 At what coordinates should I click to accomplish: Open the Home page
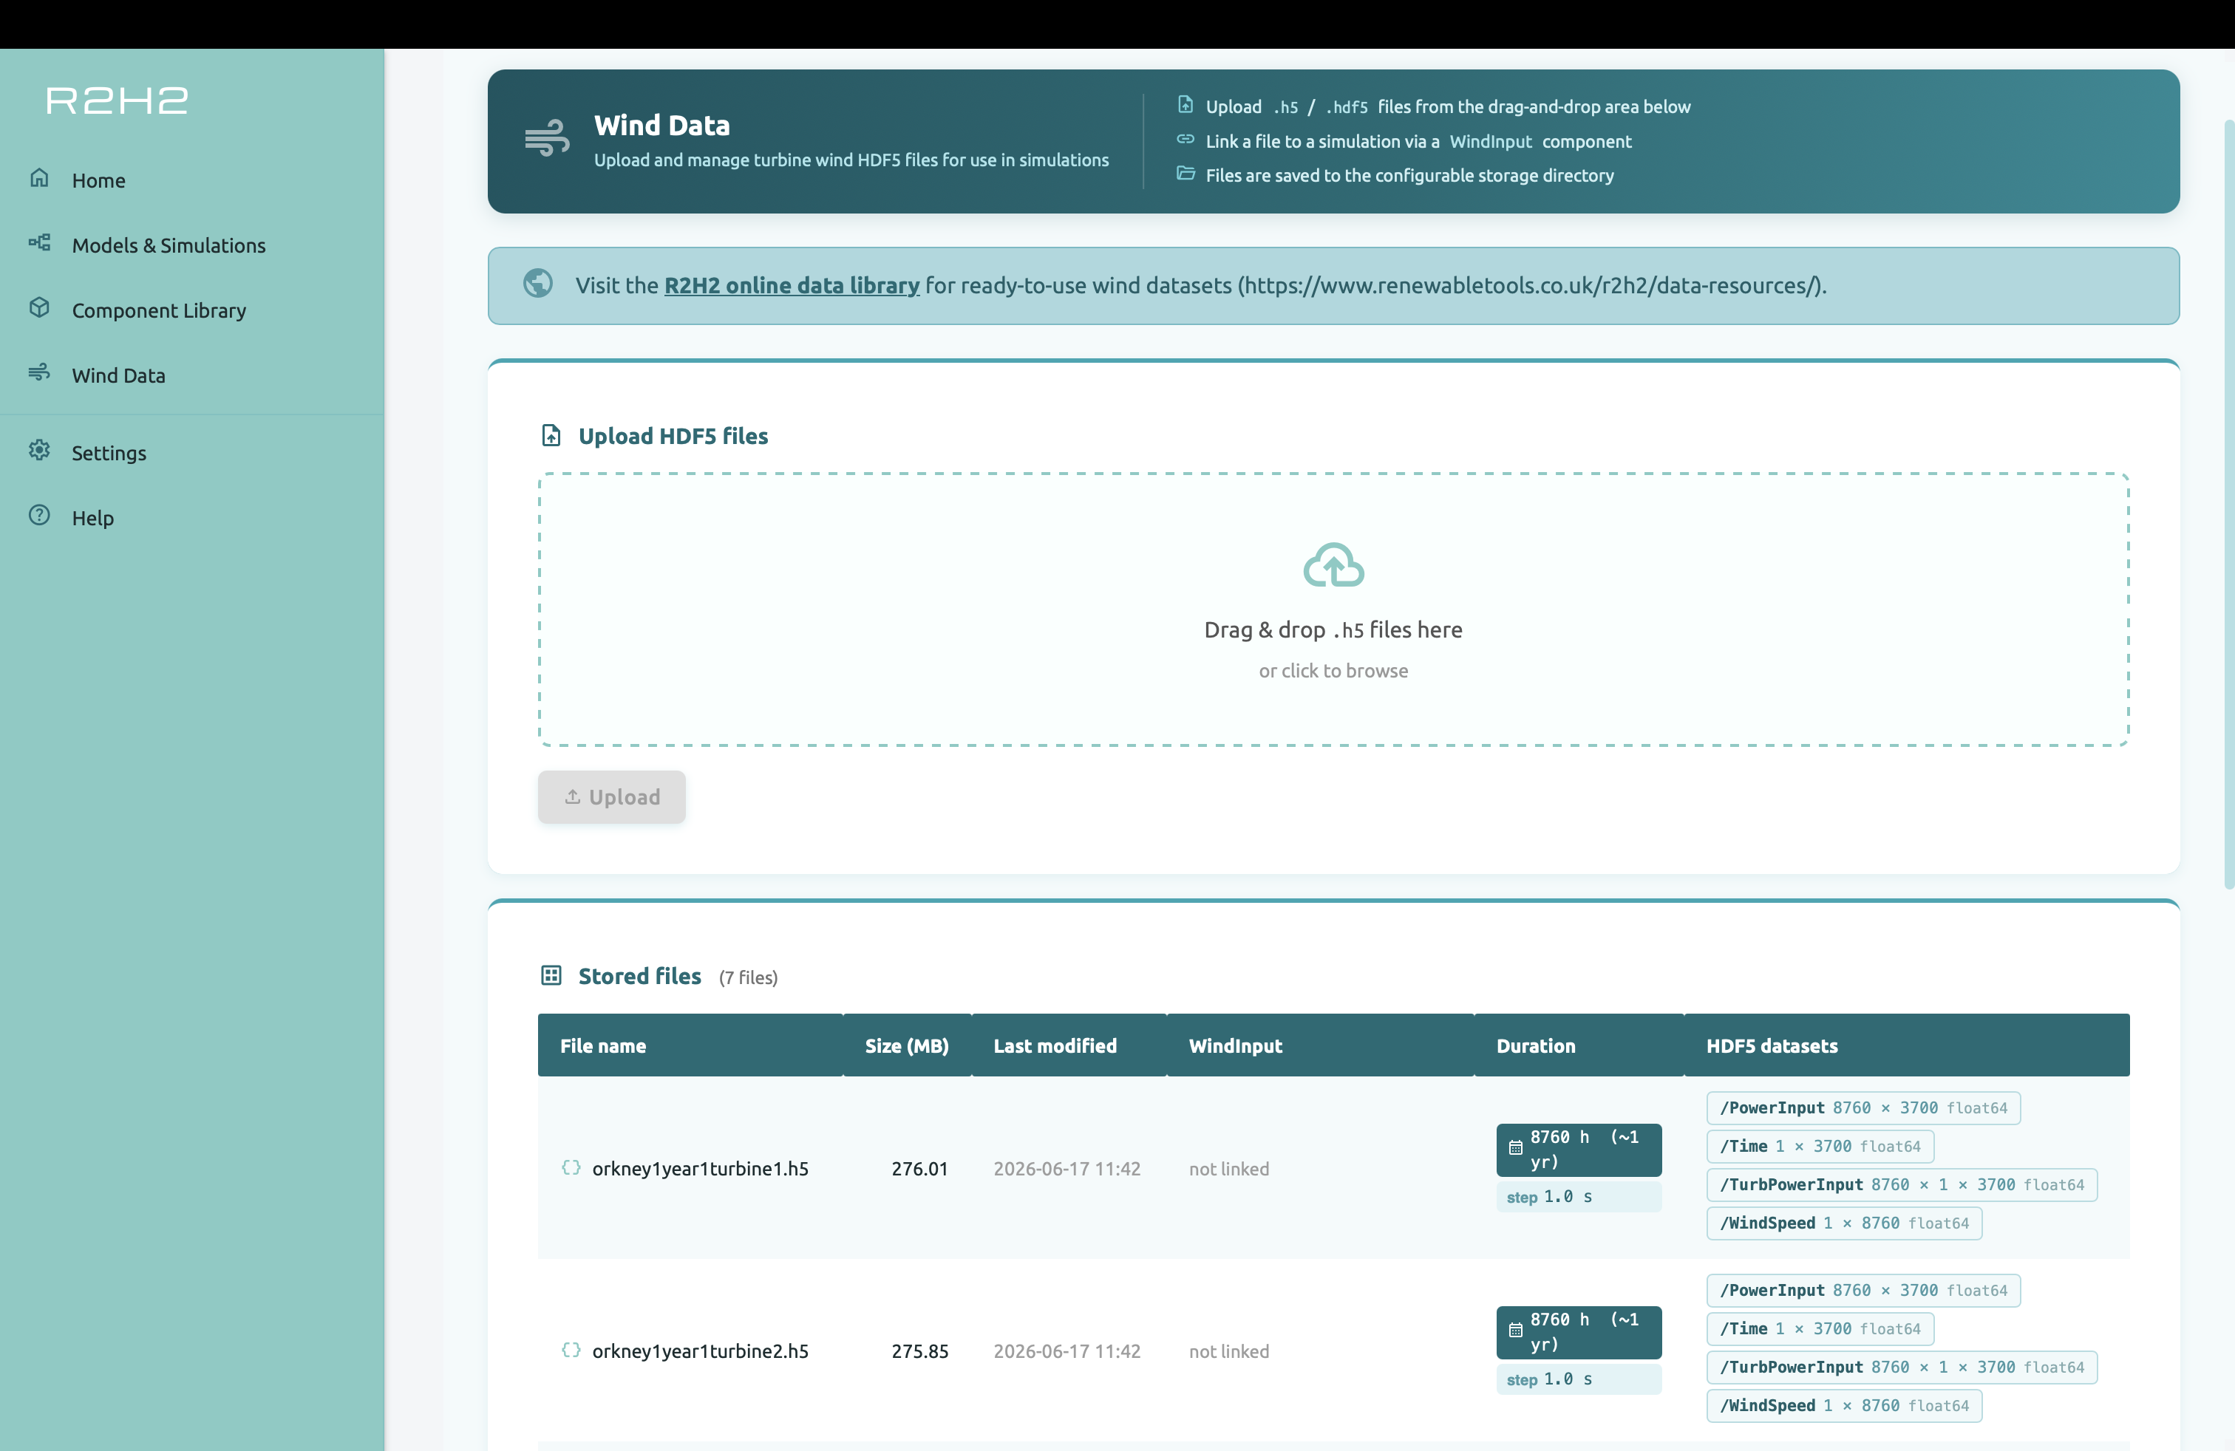98,180
